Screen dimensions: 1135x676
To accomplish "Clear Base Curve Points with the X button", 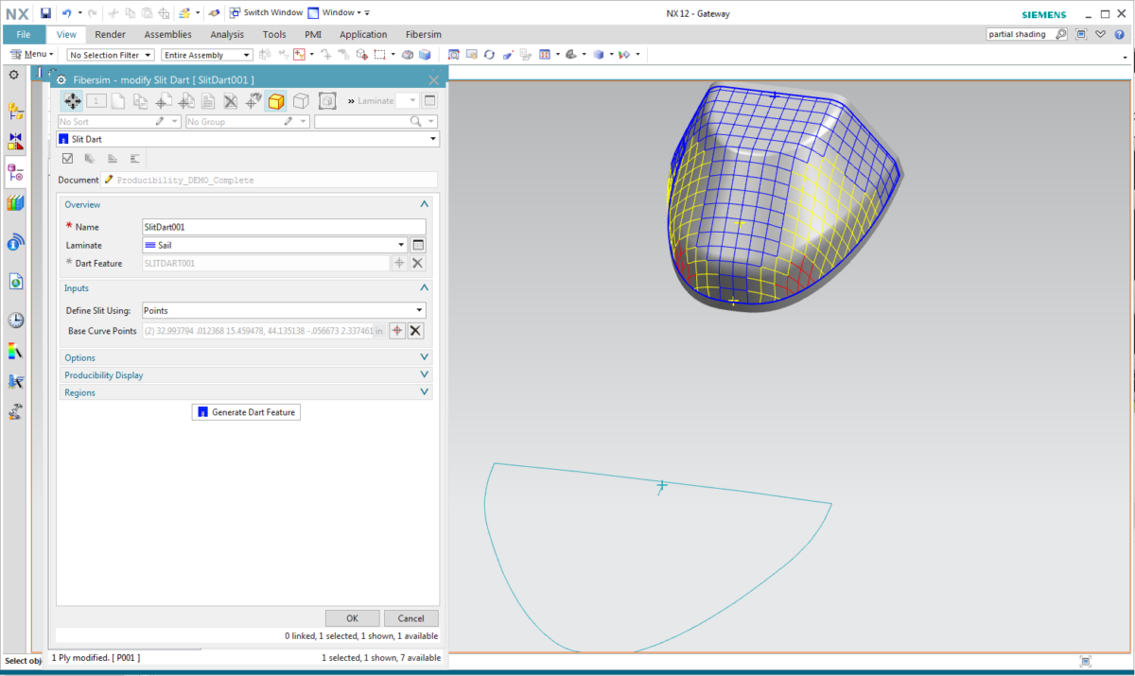I will point(415,330).
